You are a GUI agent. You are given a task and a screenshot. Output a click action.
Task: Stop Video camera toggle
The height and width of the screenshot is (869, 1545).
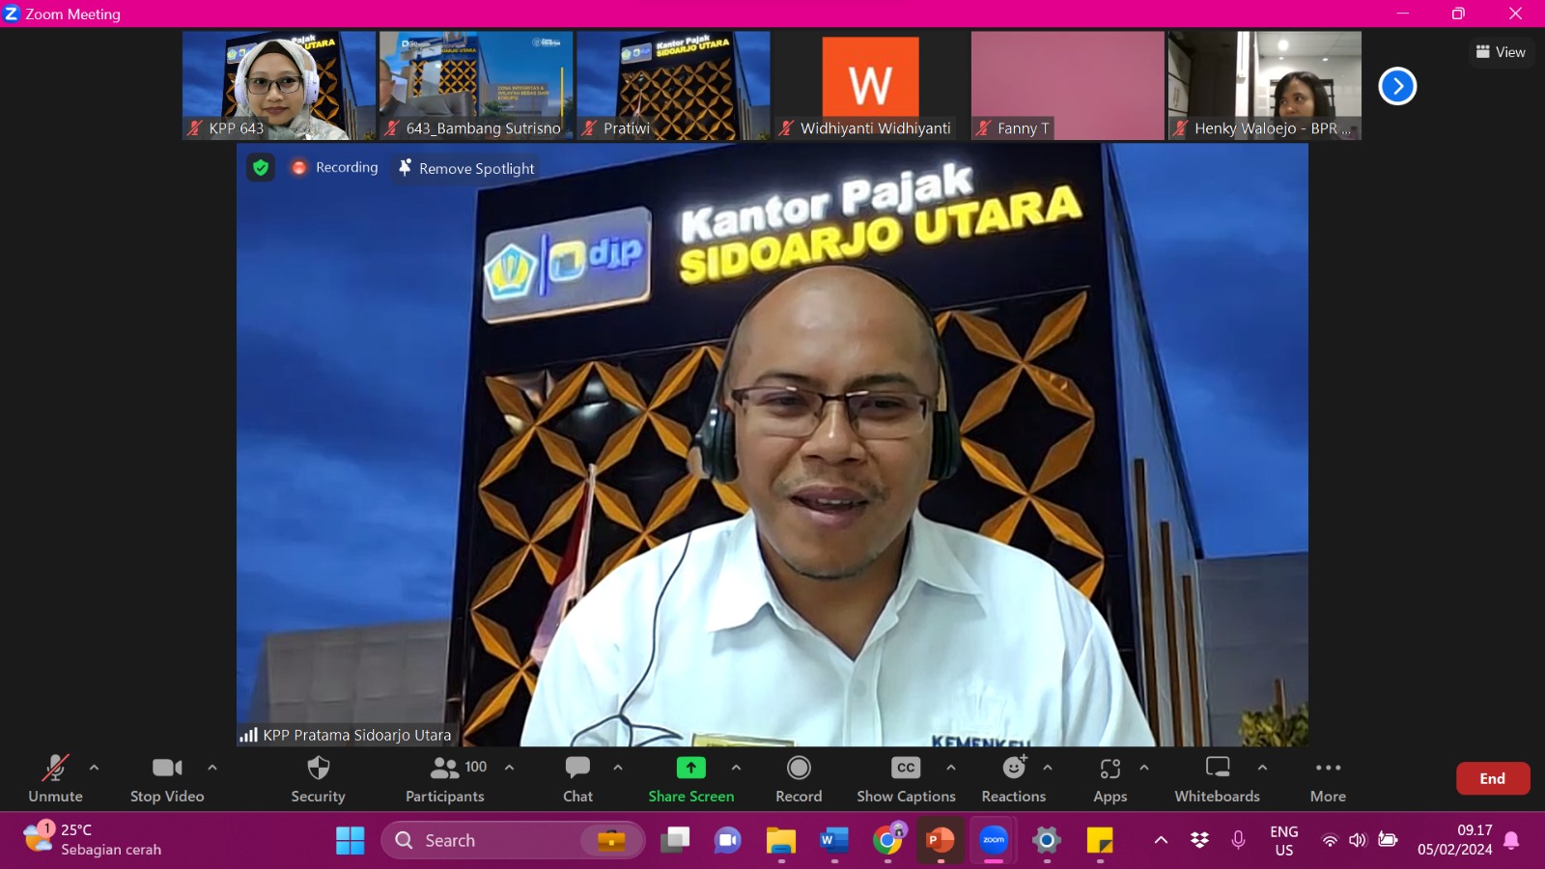tap(167, 778)
